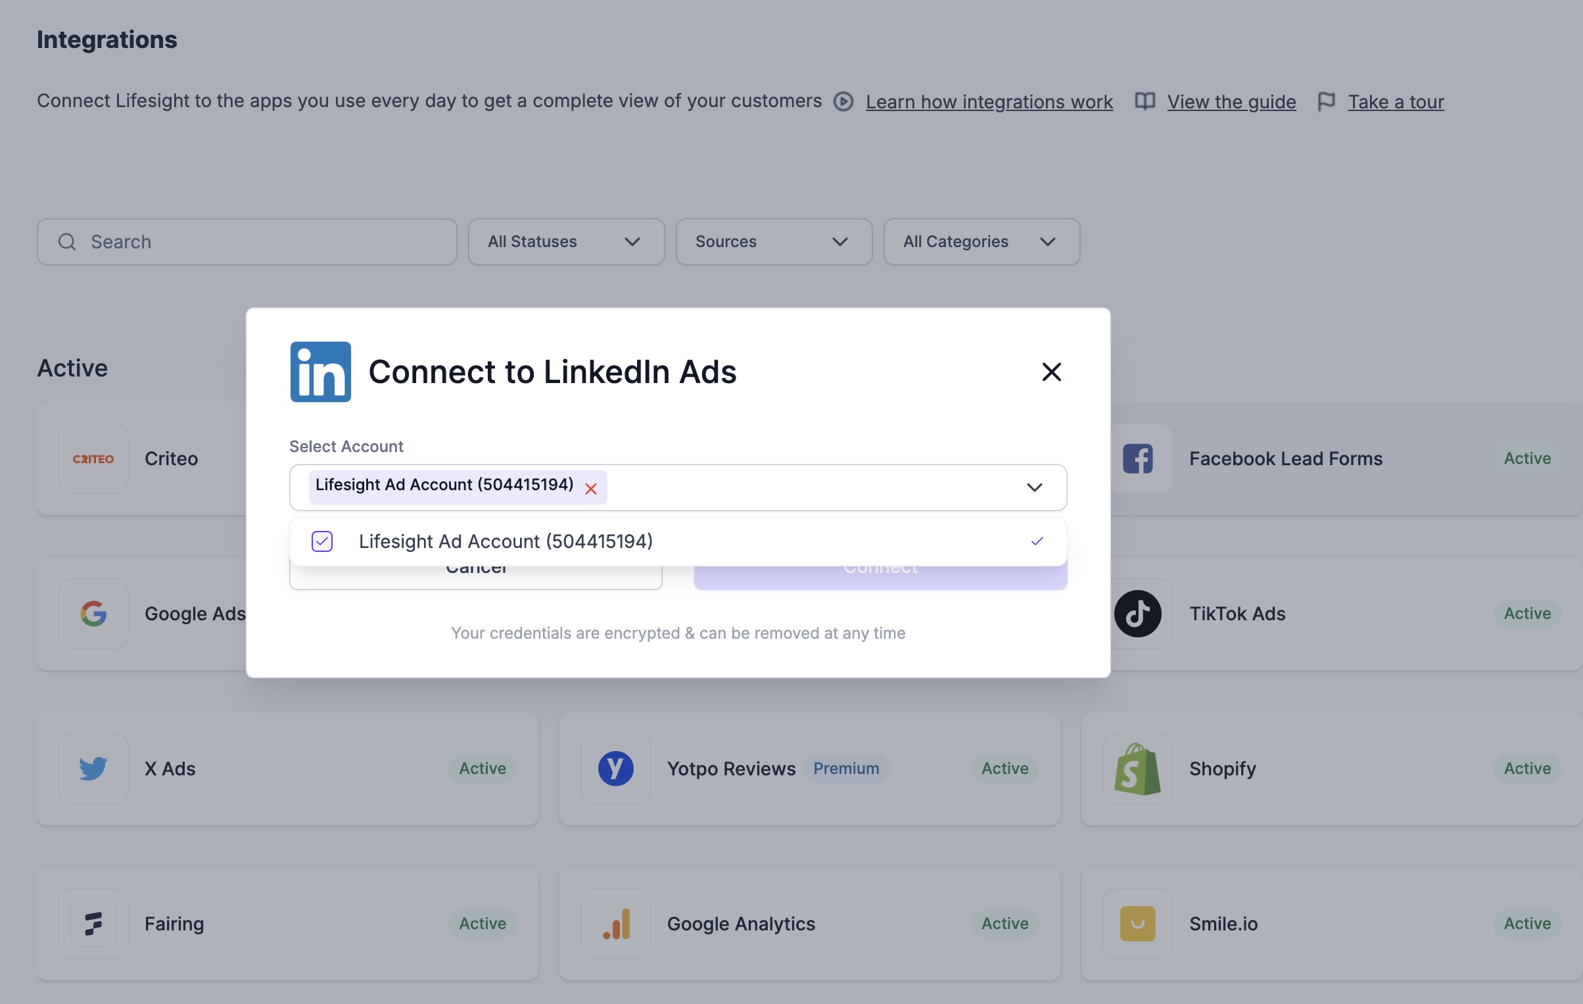Select Lifesight Ad Account (504415194) option

[x=505, y=541]
